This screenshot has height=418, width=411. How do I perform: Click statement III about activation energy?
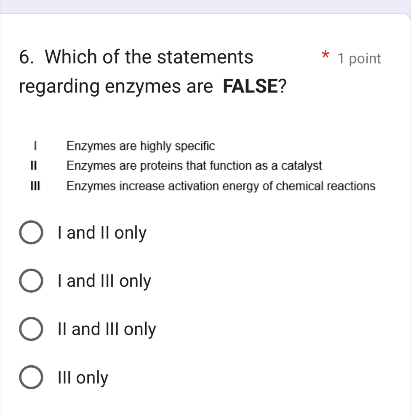221,186
